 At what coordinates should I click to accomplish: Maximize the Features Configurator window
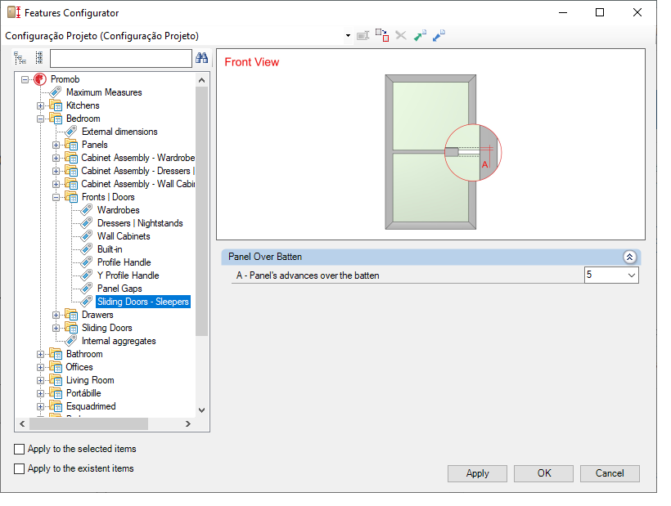pyautogui.click(x=600, y=12)
